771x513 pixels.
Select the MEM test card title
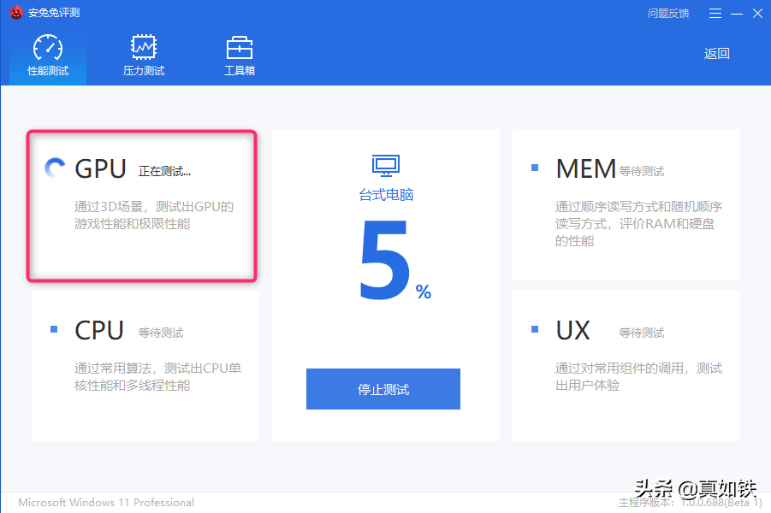(585, 168)
